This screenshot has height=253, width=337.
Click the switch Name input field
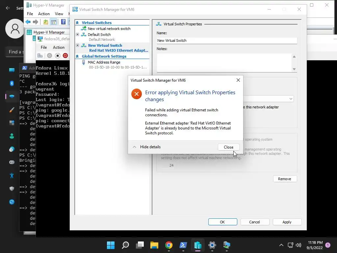(x=227, y=41)
